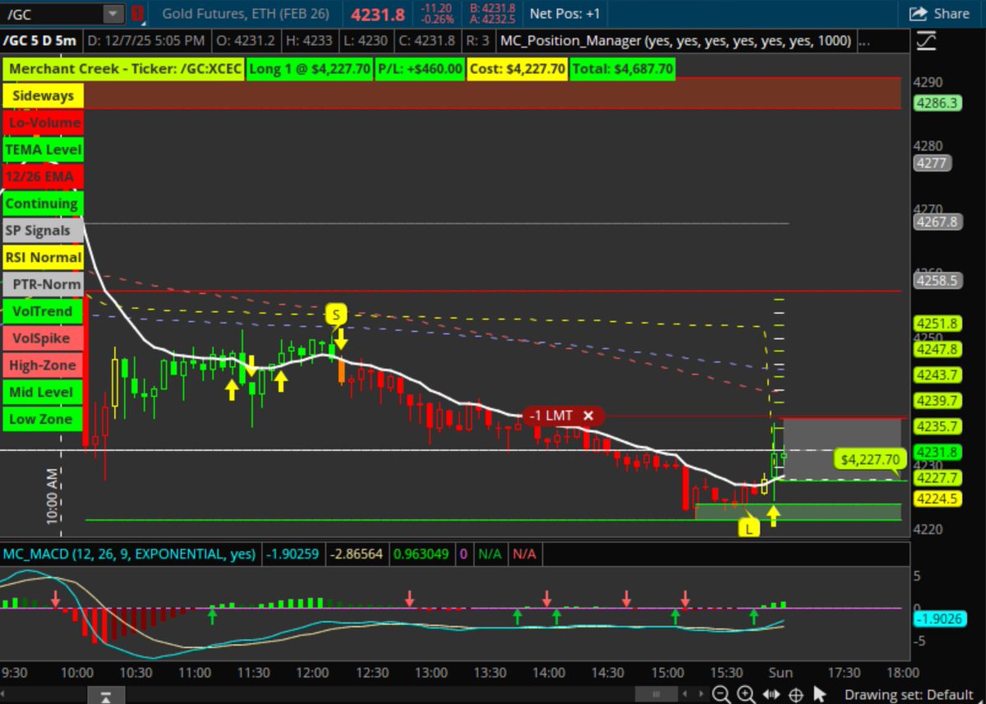Image resolution: width=986 pixels, height=704 pixels.
Task: Click the PTR-Norm status label
Action: point(43,285)
